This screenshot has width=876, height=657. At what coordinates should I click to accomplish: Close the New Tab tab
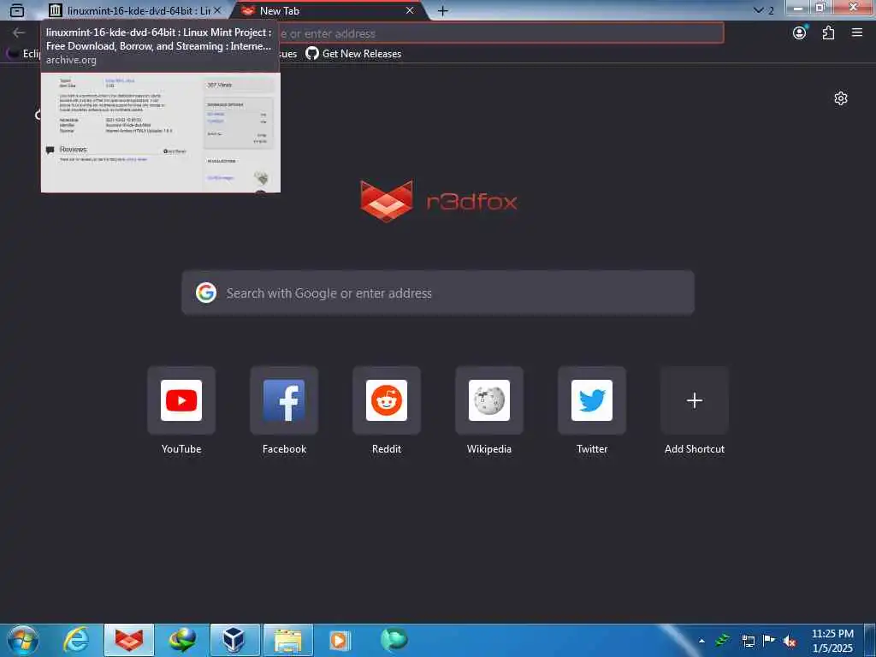pyautogui.click(x=410, y=10)
